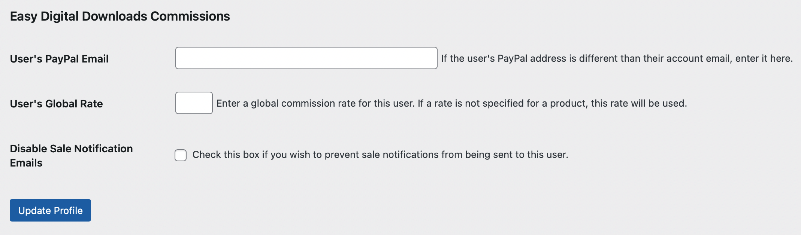Image resolution: width=801 pixels, height=235 pixels.
Task: Select the small commission rate field
Action: (x=194, y=103)
